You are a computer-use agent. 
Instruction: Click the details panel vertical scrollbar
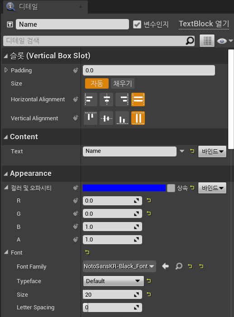[x=231, y=99]
